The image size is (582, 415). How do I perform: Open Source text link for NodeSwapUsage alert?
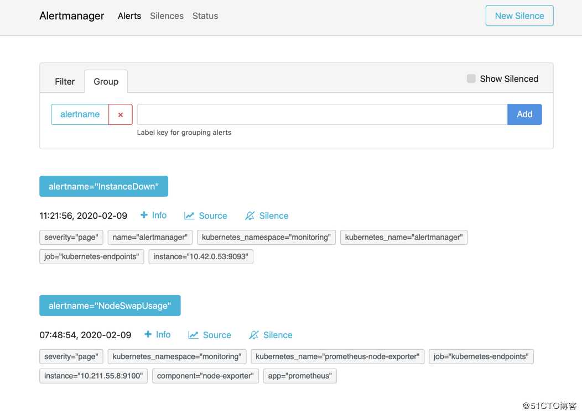click(x=217, y=335)
